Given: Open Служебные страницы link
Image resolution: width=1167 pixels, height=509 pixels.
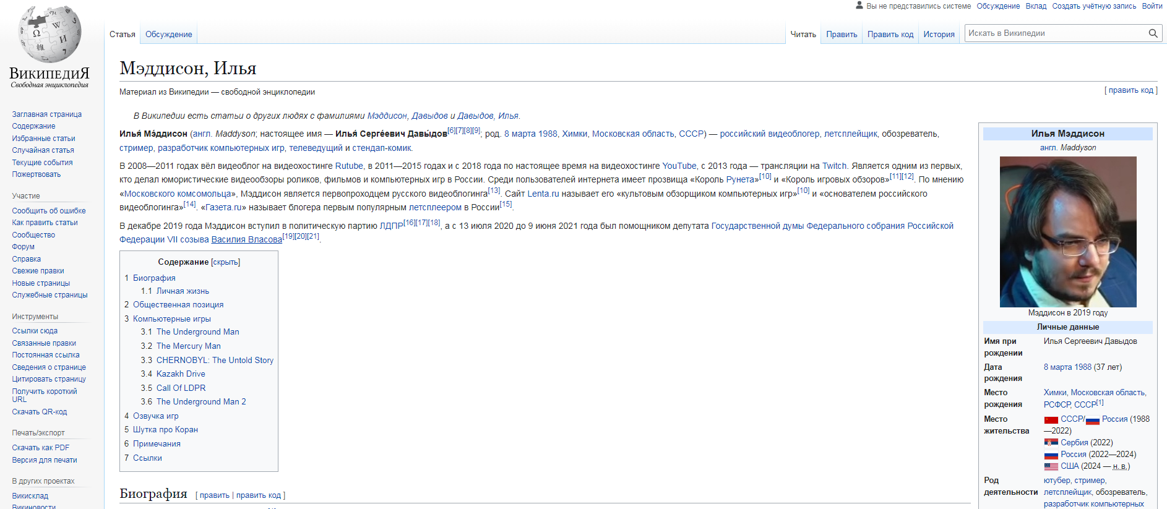Looking at the screenshot, I should pos(50,295).
